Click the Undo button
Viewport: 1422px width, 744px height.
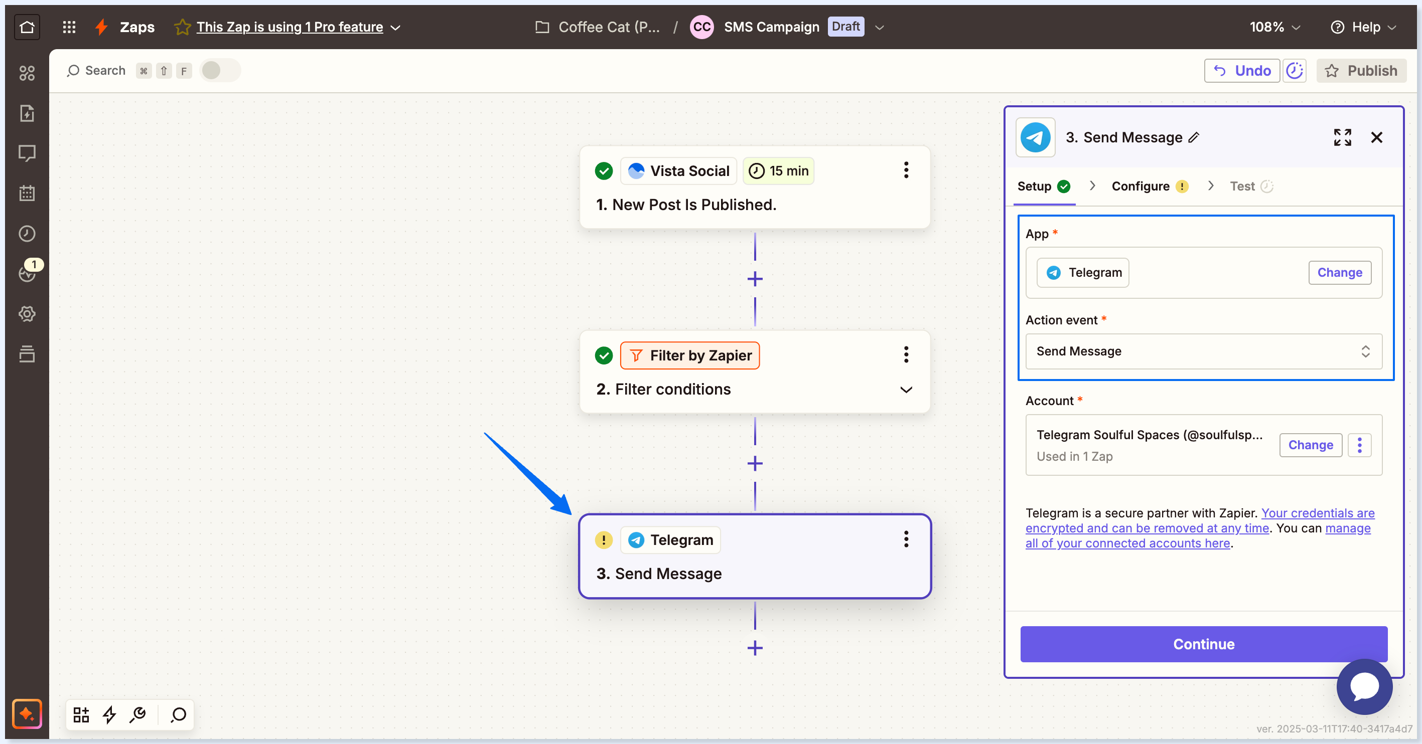(x=1242, y=71)
